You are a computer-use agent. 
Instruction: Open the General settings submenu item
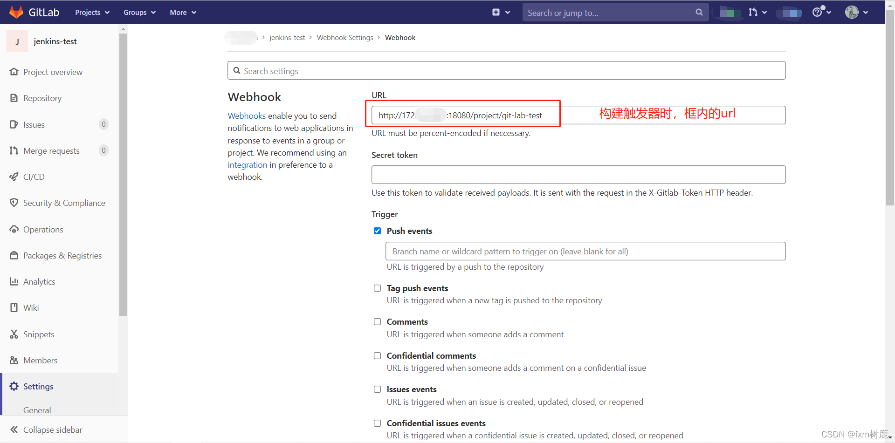click(x=37, y=410)
